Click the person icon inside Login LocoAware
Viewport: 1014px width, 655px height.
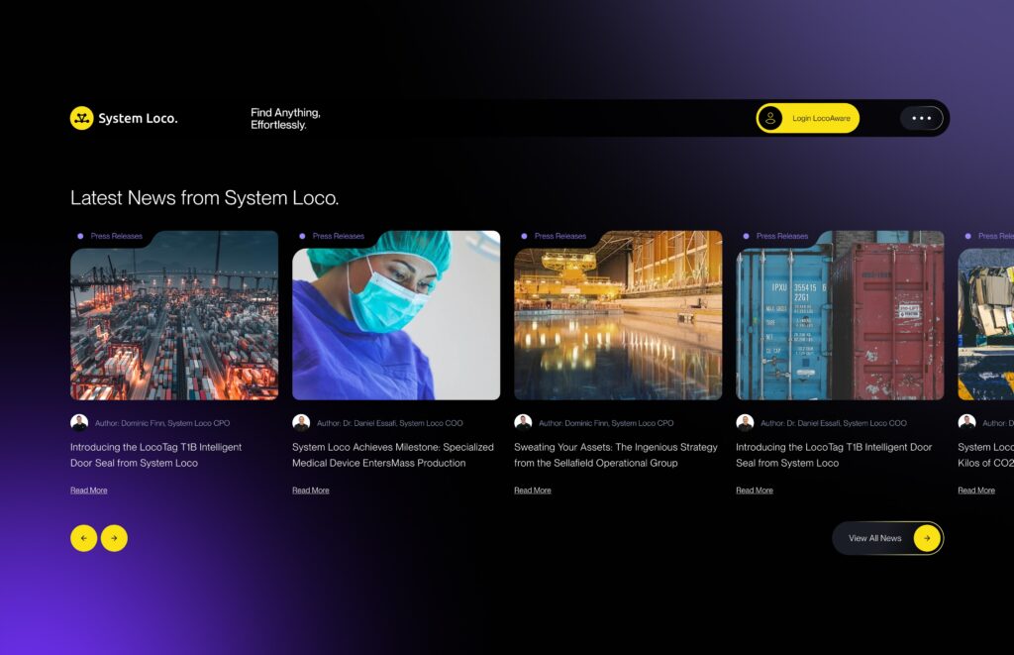(767, 117)
